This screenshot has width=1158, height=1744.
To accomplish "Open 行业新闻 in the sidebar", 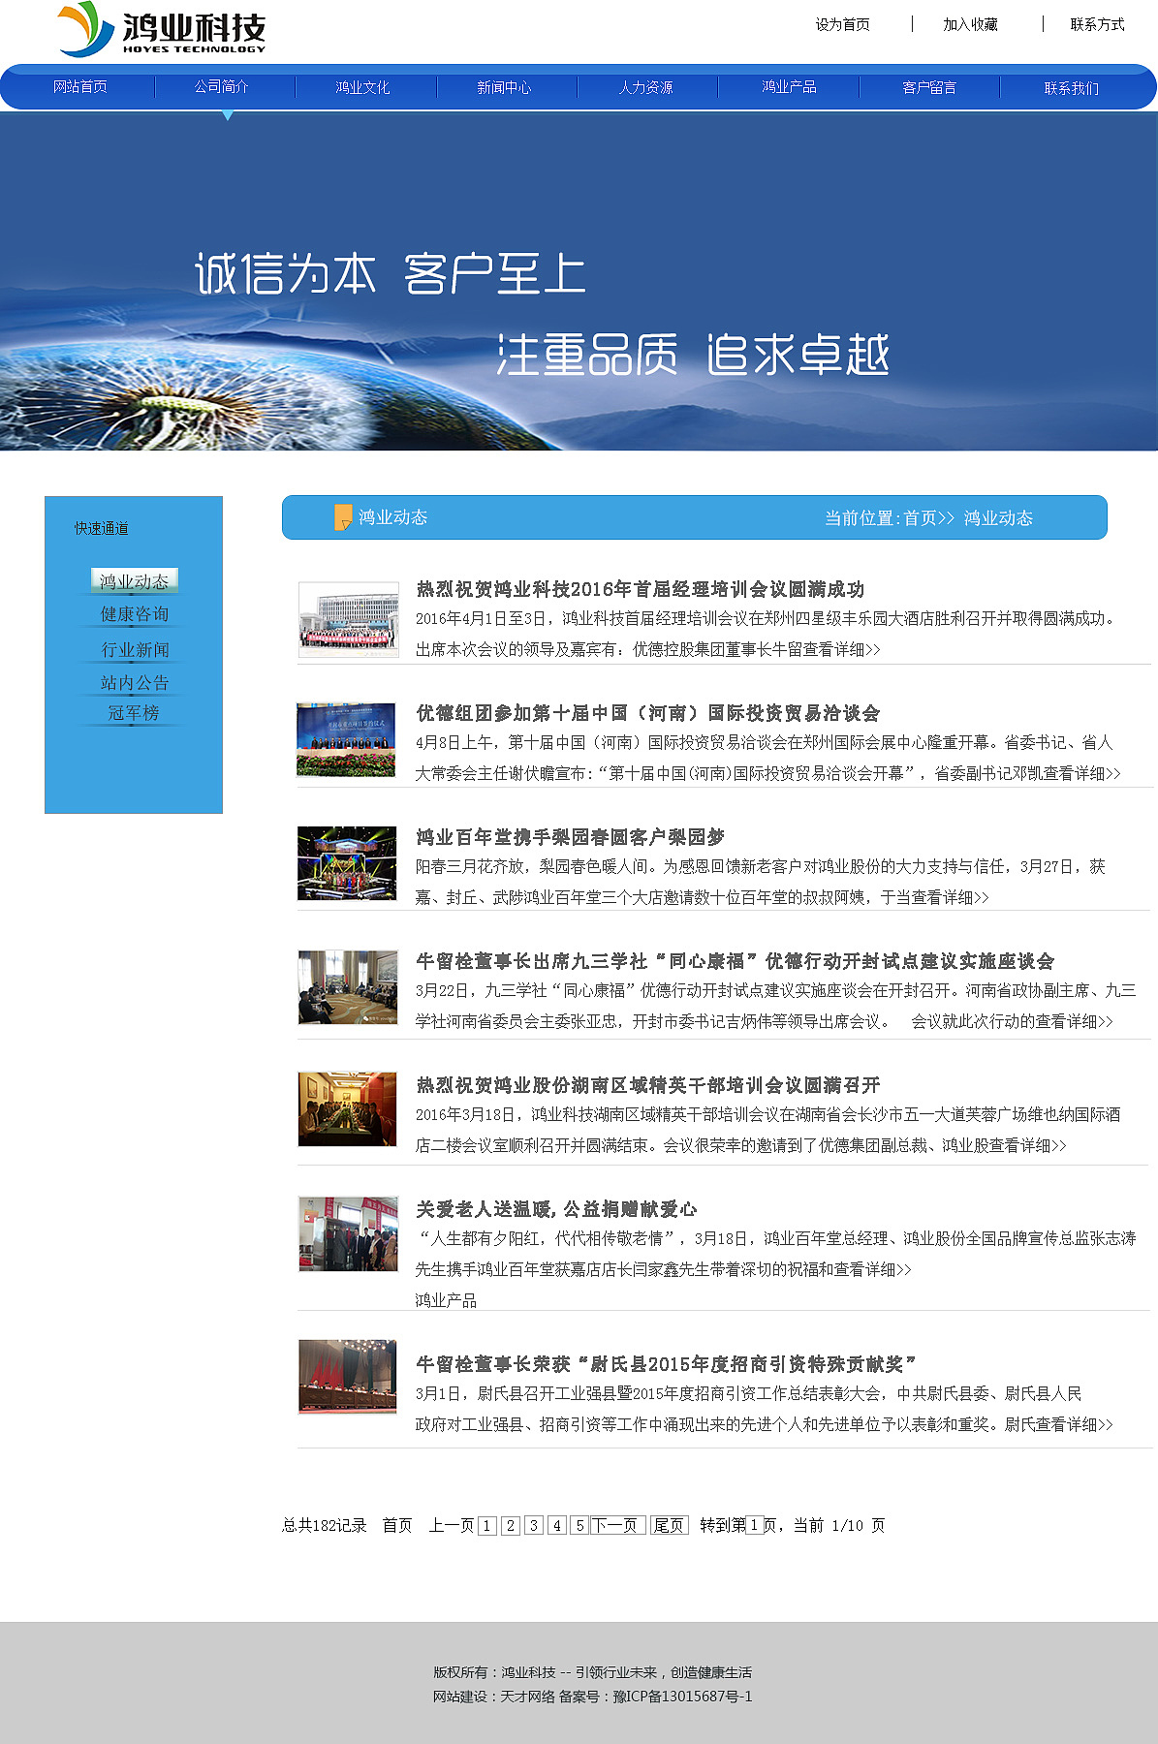I will tap(135, 649).
